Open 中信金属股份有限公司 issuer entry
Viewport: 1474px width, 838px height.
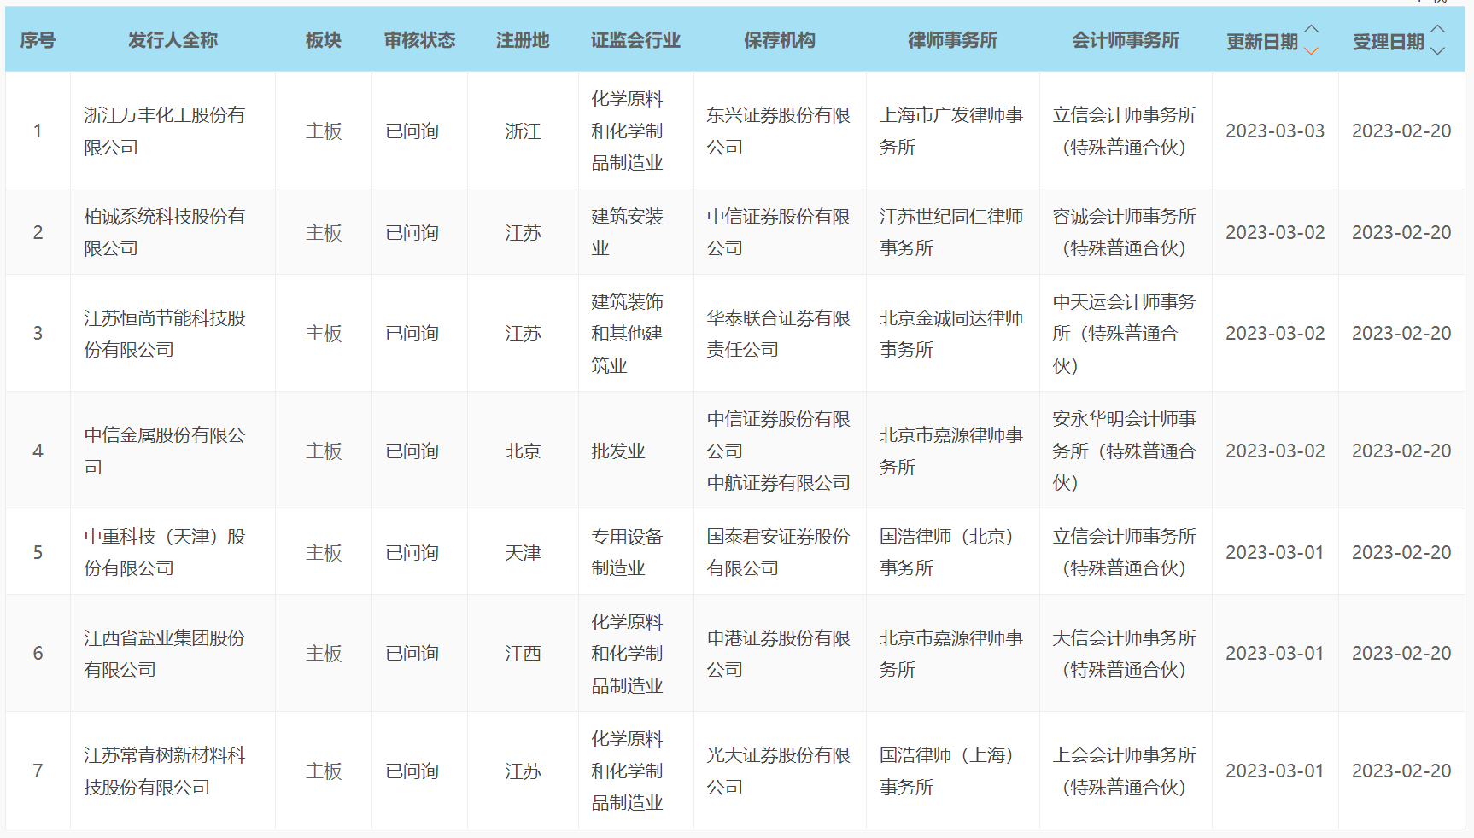(x=164, y=451)
